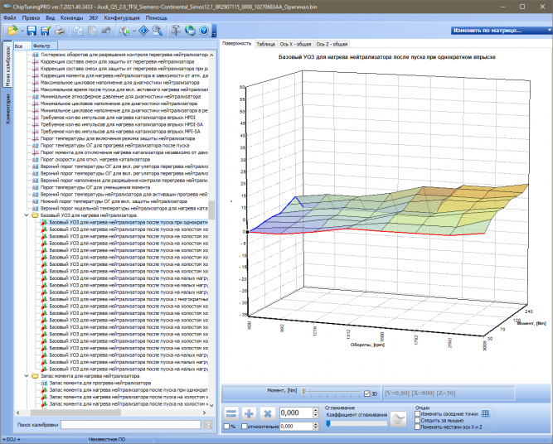Open the Файл menu
The image size is (553, 444).
(x=10, y=17)
